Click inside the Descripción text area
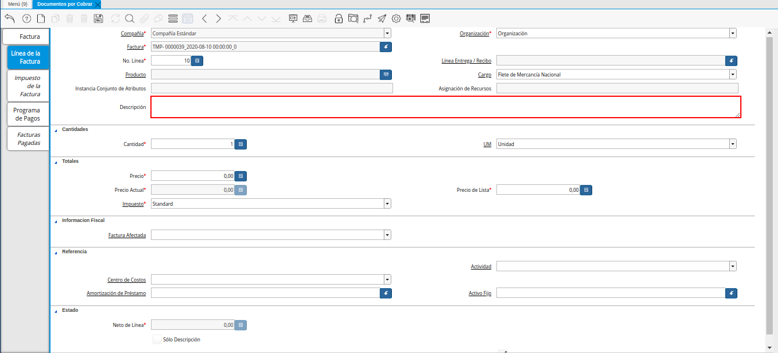The image size is (778, 353). point(446,107)
